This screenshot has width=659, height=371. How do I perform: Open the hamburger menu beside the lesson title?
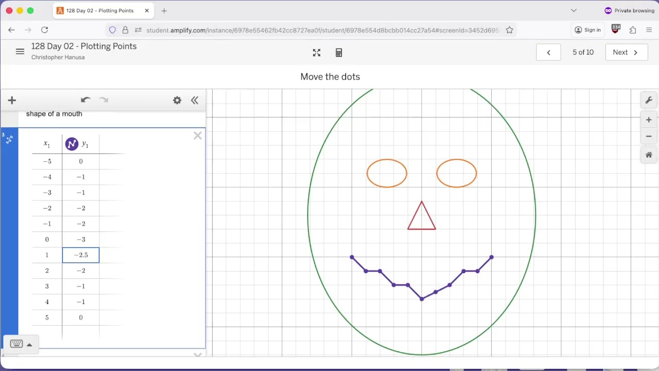pos(20,52)
